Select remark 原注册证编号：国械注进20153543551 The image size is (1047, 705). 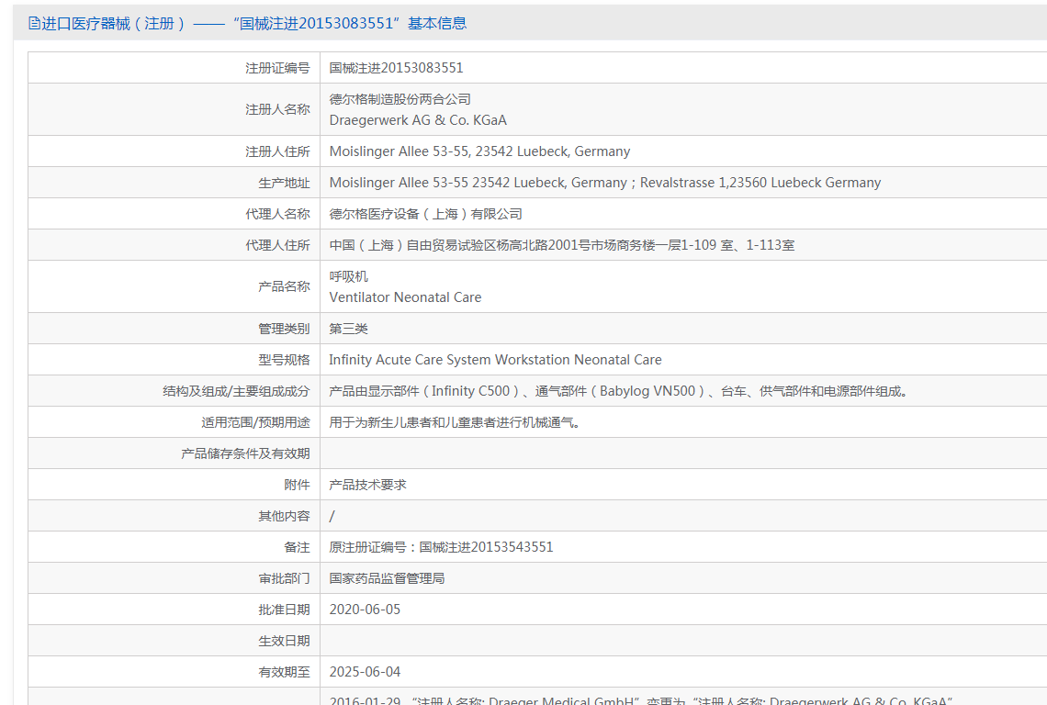441,548
